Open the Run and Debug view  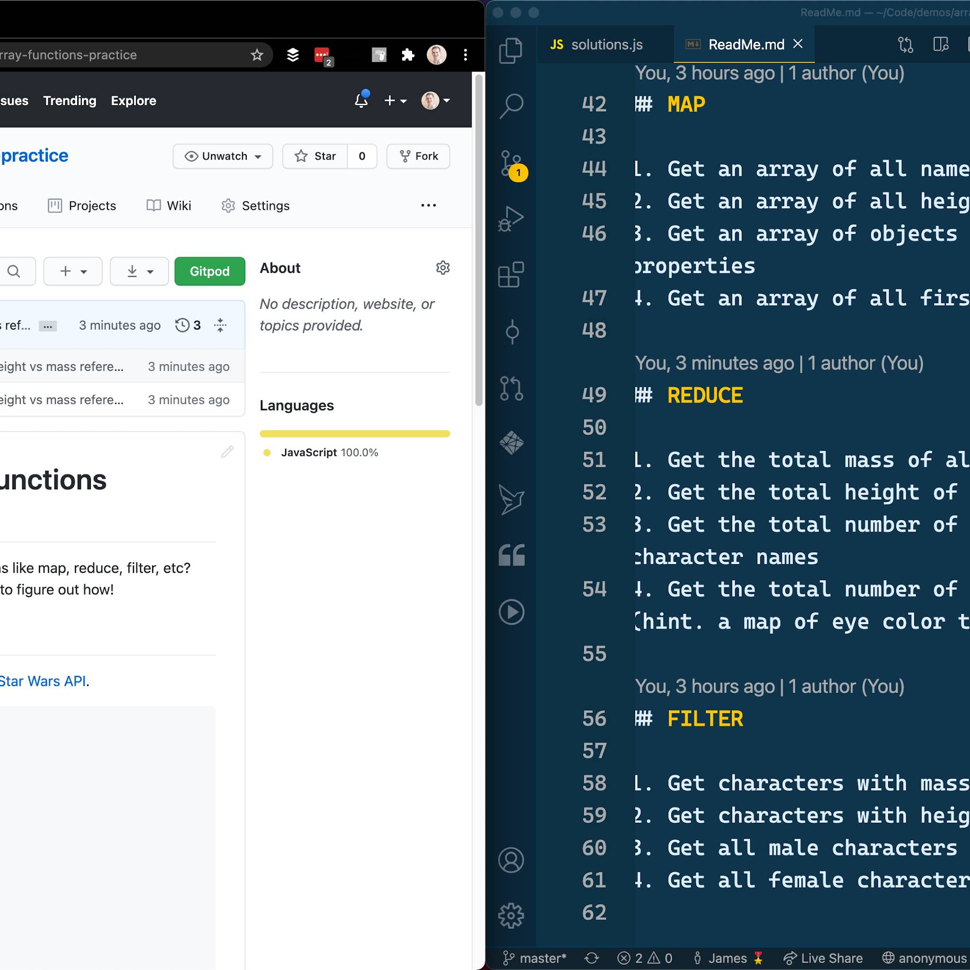click(511, 219)
